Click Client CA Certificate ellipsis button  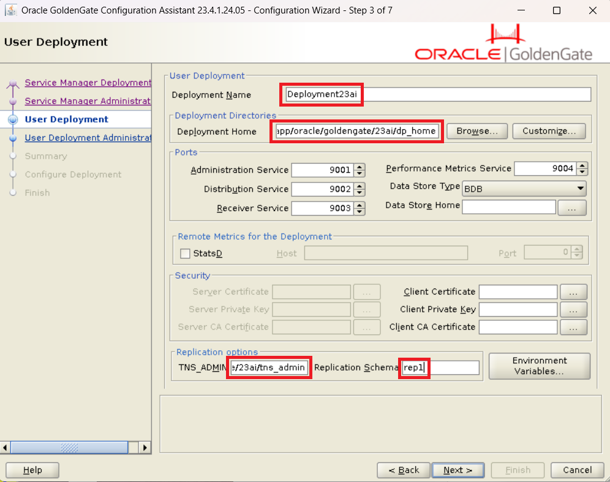tap(573, 328)
